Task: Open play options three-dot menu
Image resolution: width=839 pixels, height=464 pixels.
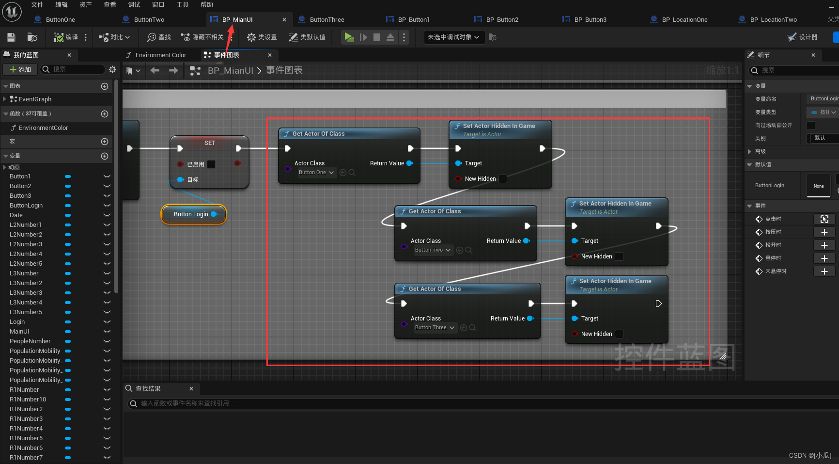Action: point(404,37)
